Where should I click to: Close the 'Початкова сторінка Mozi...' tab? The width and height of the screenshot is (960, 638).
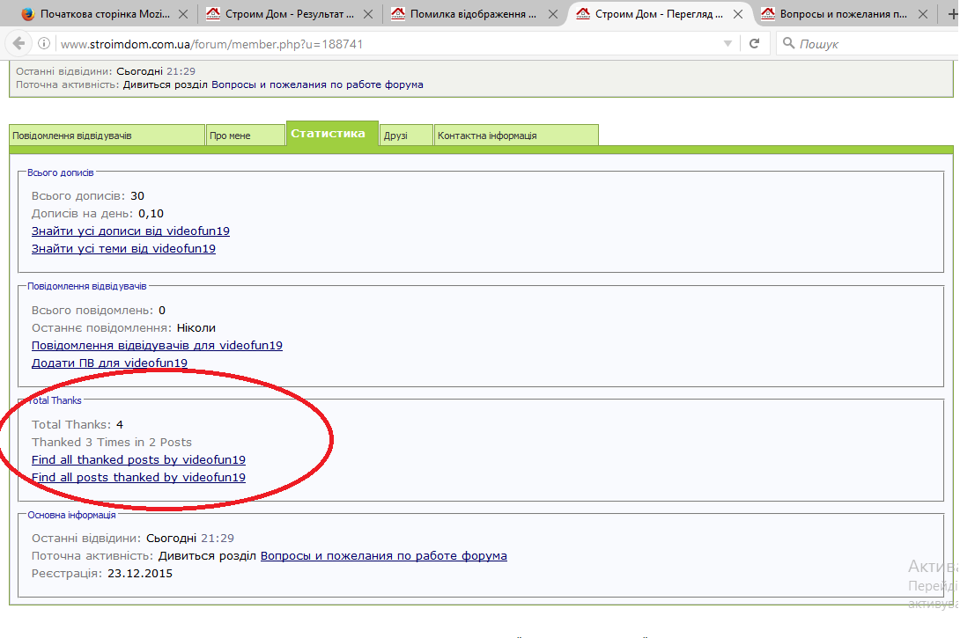pyautogui.click(x=183, y=13)
